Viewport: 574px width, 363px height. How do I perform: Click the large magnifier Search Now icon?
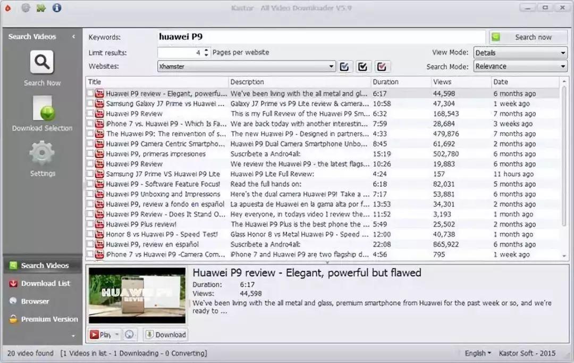click(41, 63)
